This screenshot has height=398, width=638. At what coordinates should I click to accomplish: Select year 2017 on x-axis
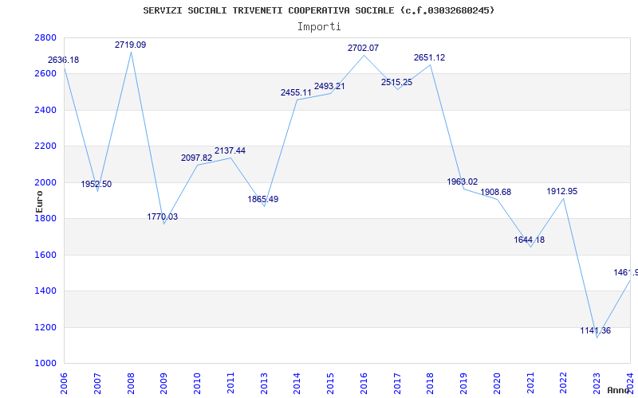pyautogui.click(x=397, y=384)
